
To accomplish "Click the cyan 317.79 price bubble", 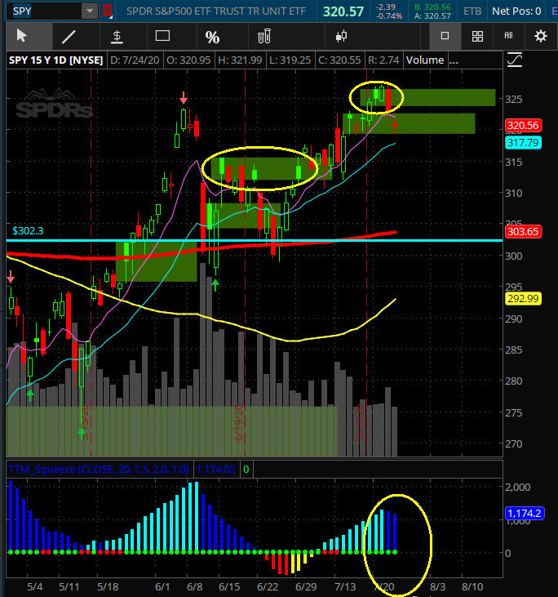I will (523, 143).
